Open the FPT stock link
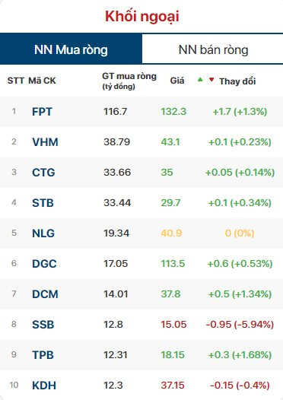Viewport: 283px width, 400px height. pyautogui.click(x=42, y=112)
